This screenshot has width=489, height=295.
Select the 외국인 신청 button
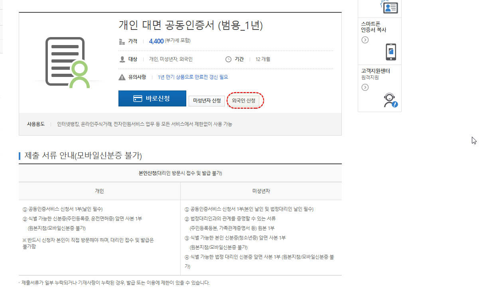[x=245, y=101]
